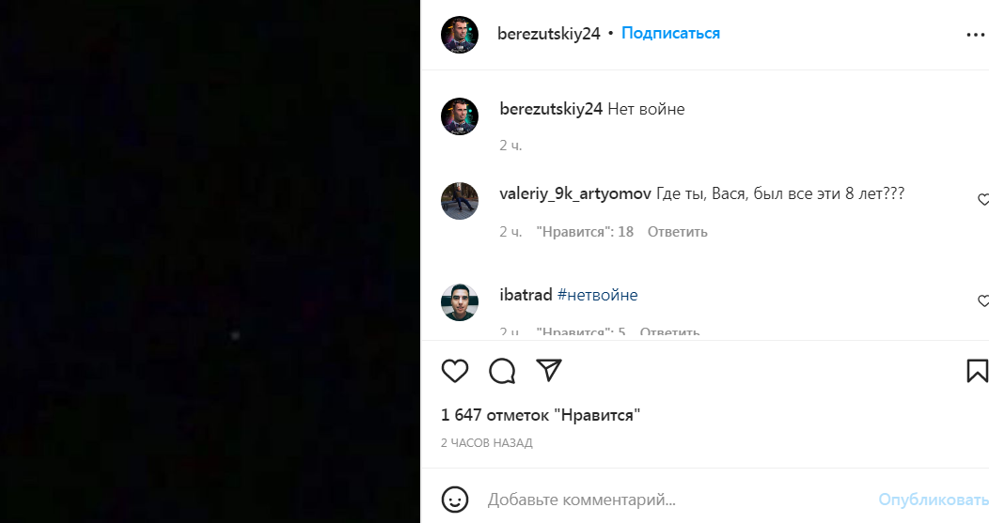Click Опубликовать to post comment
This screenshot has width=989, height=523.
click(934, 500)
